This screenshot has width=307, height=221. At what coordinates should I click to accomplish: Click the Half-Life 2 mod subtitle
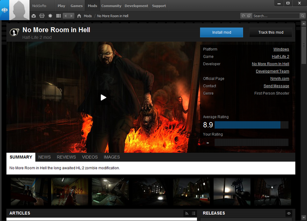point(37,37)
